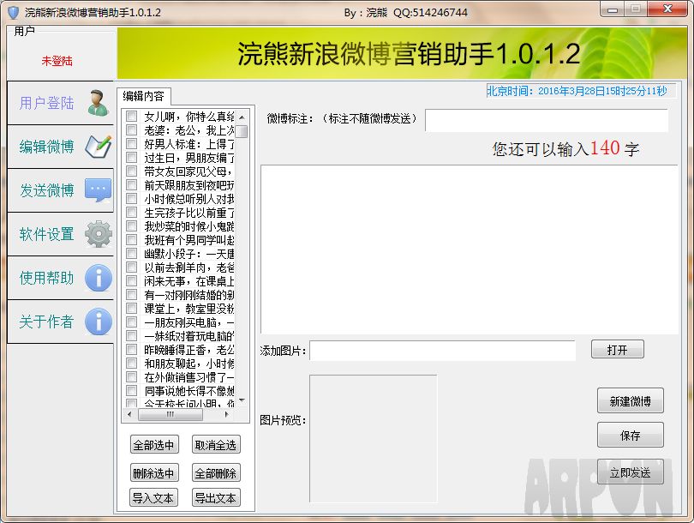Click the list's scroll up arrow

(242, 117)
